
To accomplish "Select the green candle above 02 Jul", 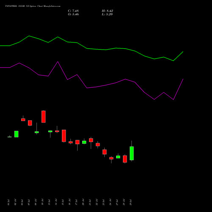I will [x=17, y=134].
